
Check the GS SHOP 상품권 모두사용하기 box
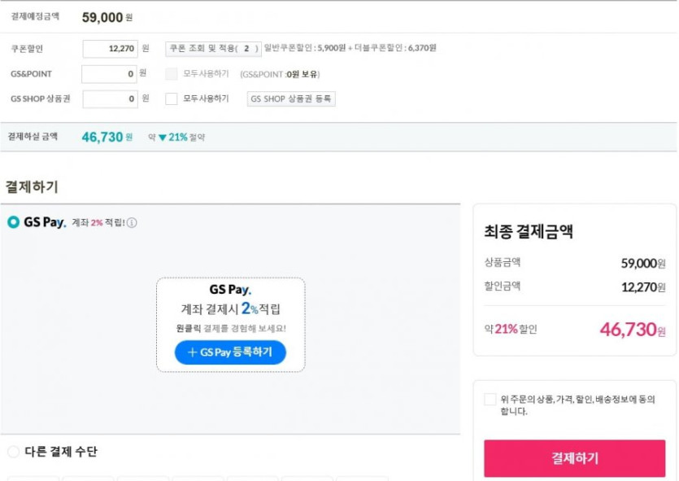[x=172, y=98]
